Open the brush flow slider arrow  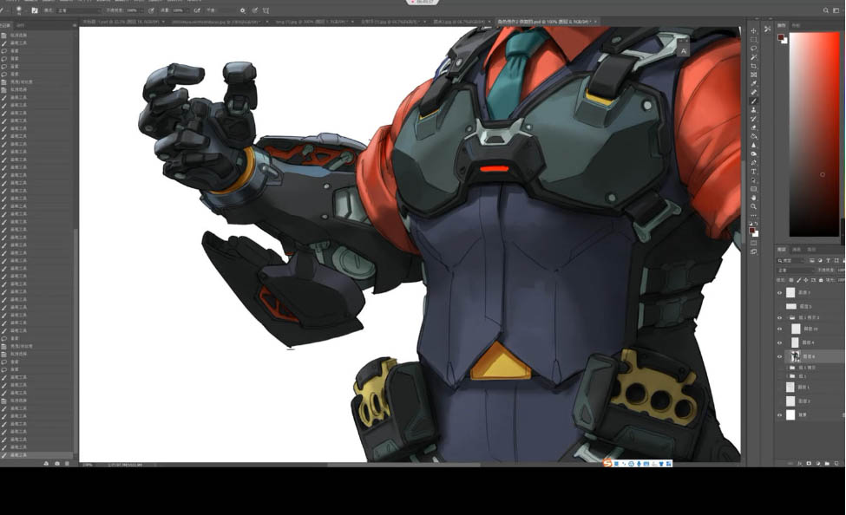[x=188, y=10]
